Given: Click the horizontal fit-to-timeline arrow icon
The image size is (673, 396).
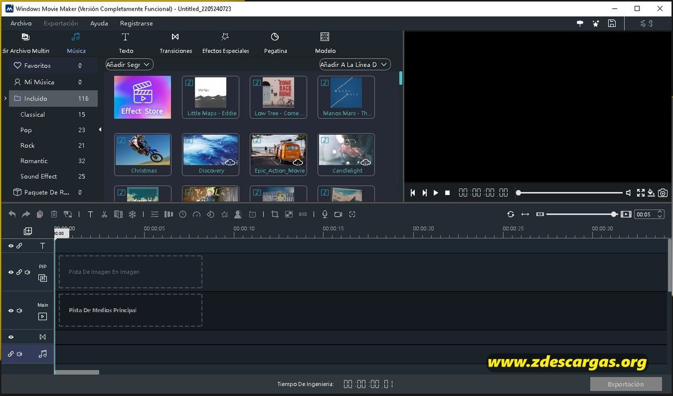Looking at the screenshot, I should click(x=525, y=214).
